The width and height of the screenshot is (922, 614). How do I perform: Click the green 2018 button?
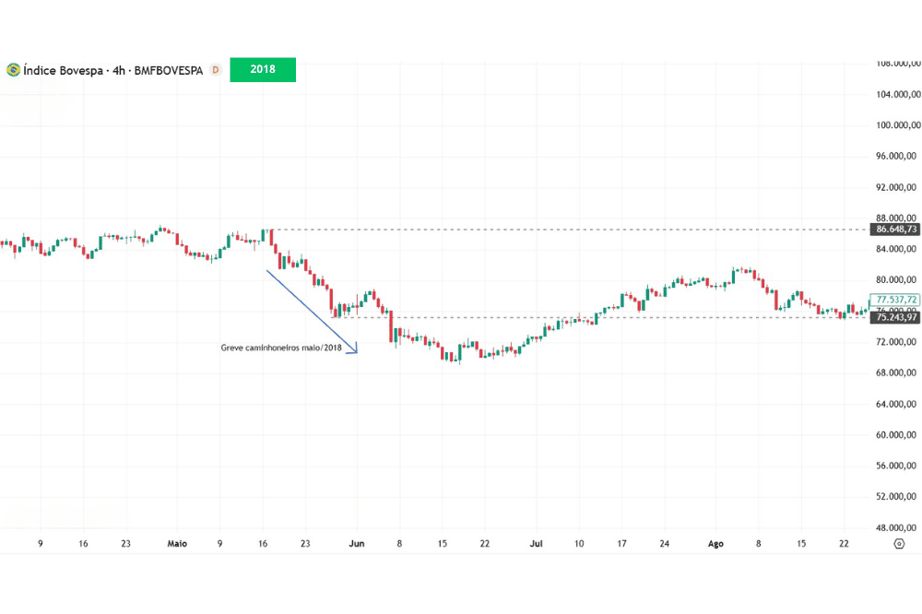coord(263,70)
